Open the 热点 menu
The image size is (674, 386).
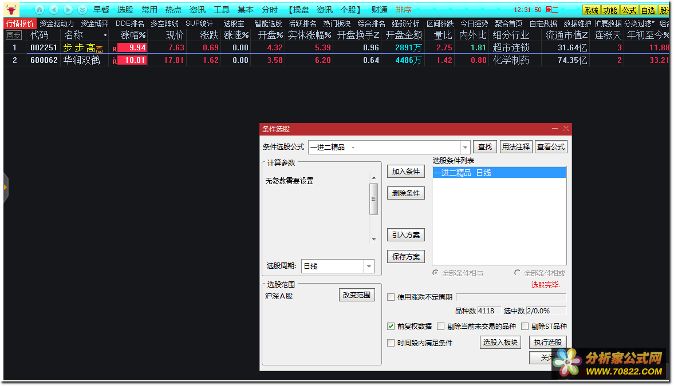[x=174, y=10]
